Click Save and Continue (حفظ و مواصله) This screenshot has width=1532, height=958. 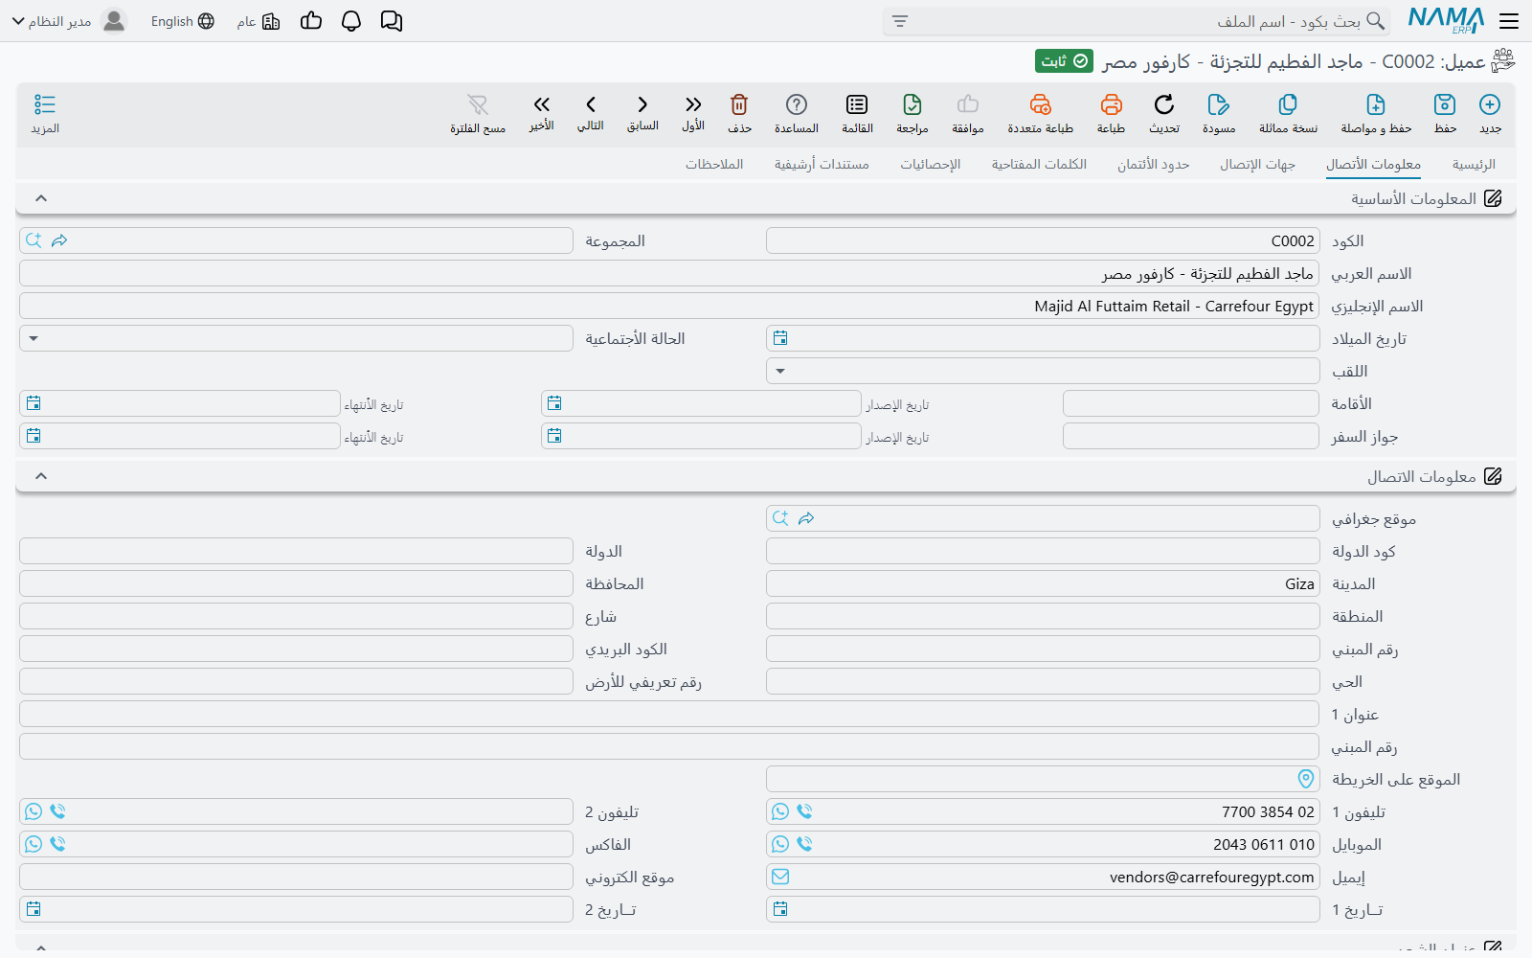1376,104
